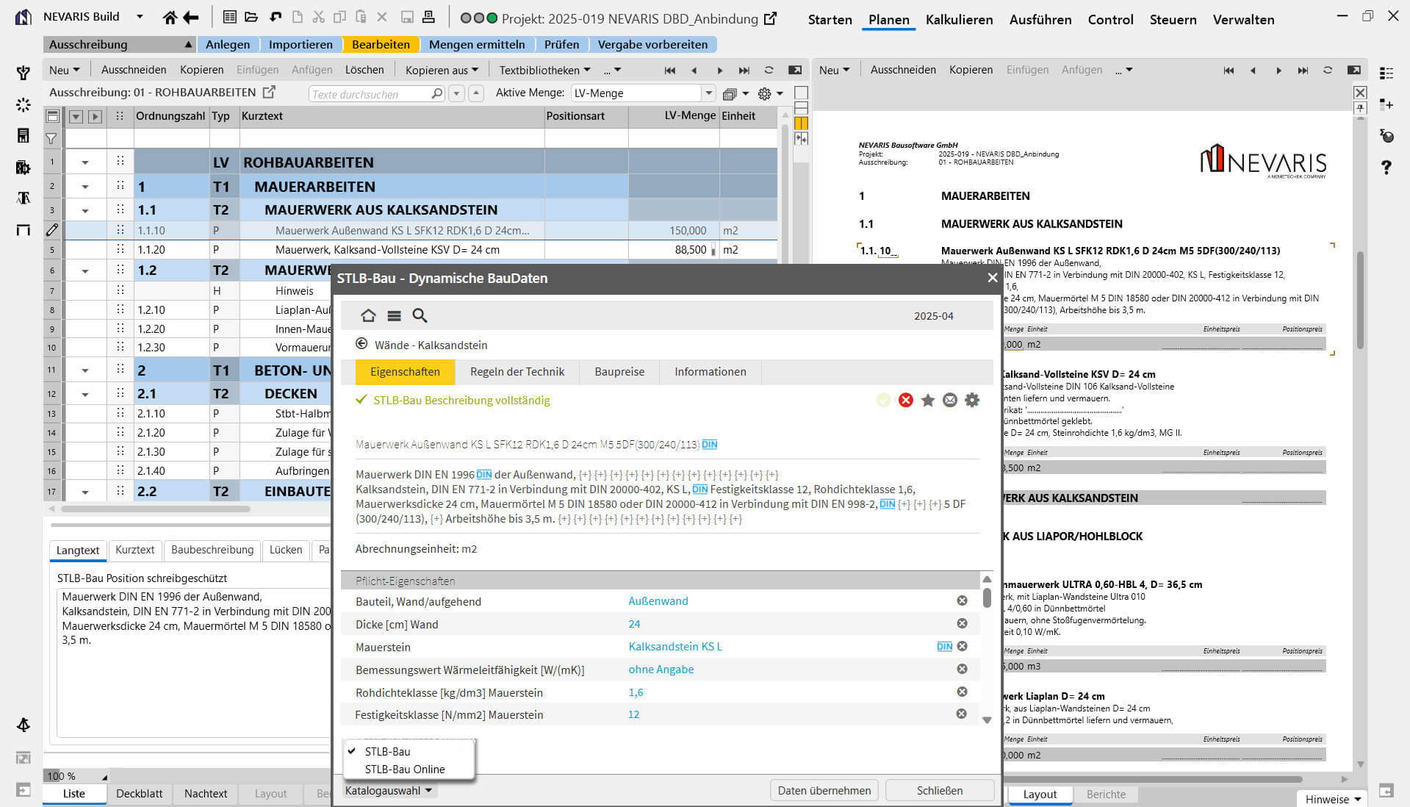The height and width of the screenshot is (807, 1410).
Task: Open the project in an external window
Action: [770, 18]
